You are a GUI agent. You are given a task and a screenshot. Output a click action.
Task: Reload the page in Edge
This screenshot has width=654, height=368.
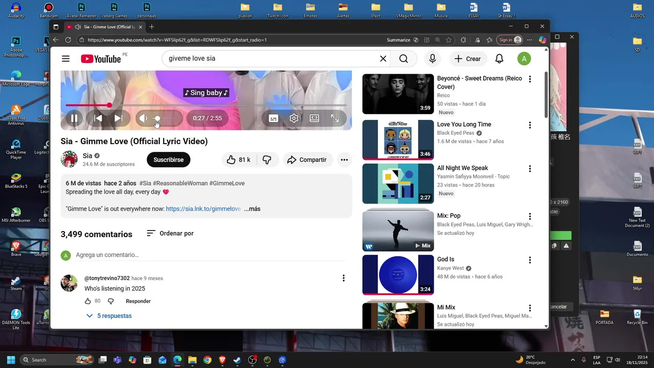pos(68,40)
